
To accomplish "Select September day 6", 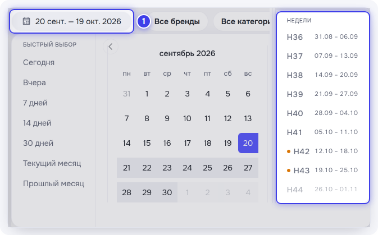I will tap(248, 94).
